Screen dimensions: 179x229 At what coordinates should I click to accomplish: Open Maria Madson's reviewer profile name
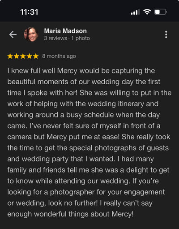pyautogui.click(x=65, y=31)
